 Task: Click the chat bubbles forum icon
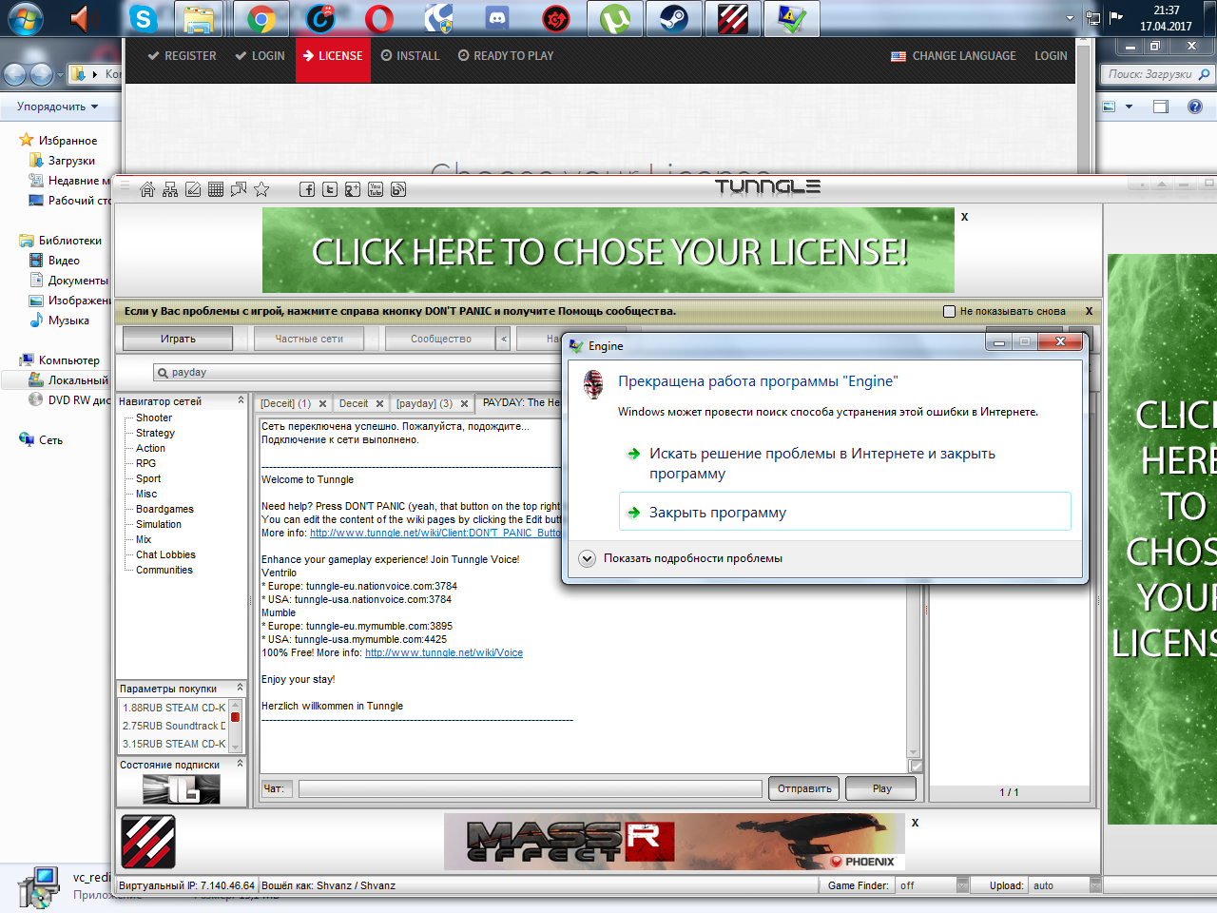tap(239, 189)
